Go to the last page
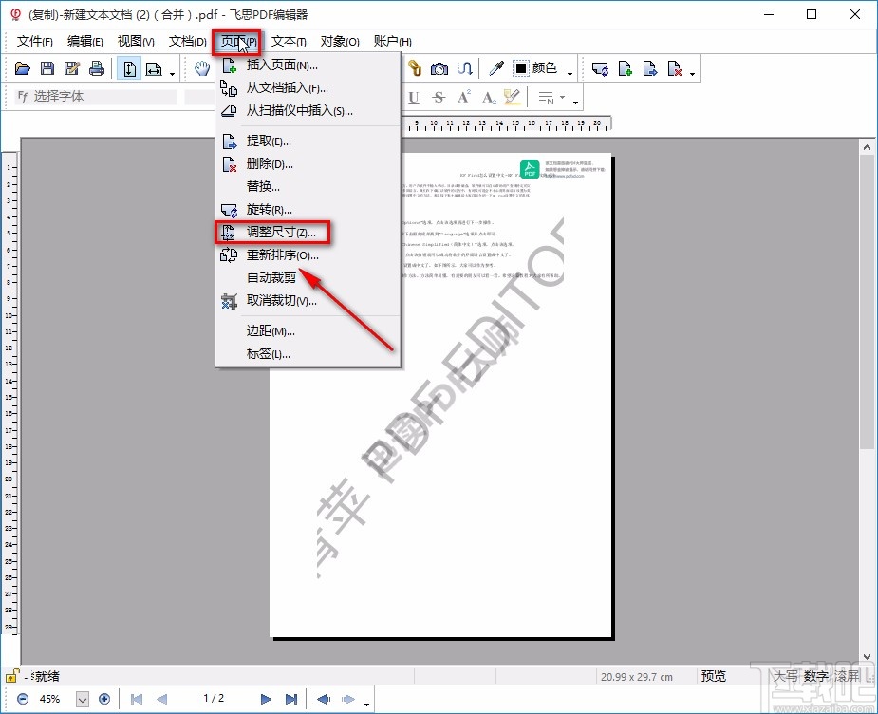This screenshot has height=714, width=878. coord(291,699)
